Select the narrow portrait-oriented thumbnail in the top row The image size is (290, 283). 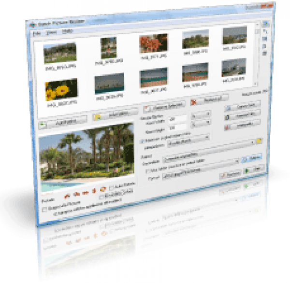109,48
